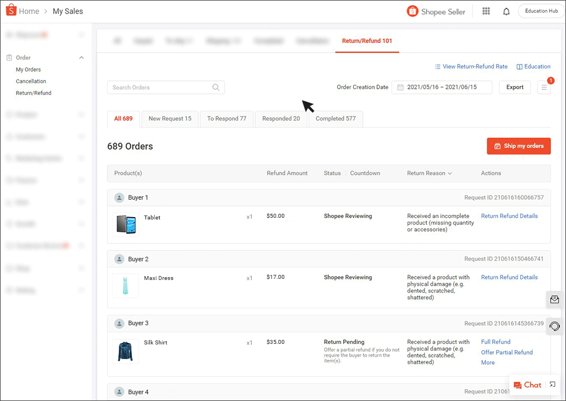566x401 pixels.
Task: Switch to the New Request 15 tab
Action: click(x=170, y=119)
